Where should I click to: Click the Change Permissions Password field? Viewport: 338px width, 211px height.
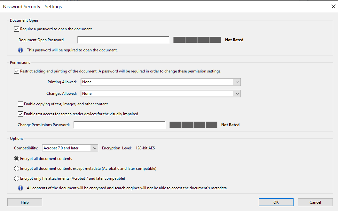tap(119, 125)
